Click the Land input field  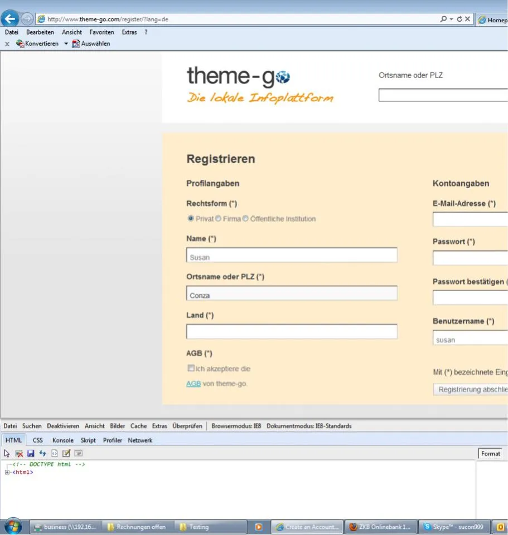coord(292,331)
